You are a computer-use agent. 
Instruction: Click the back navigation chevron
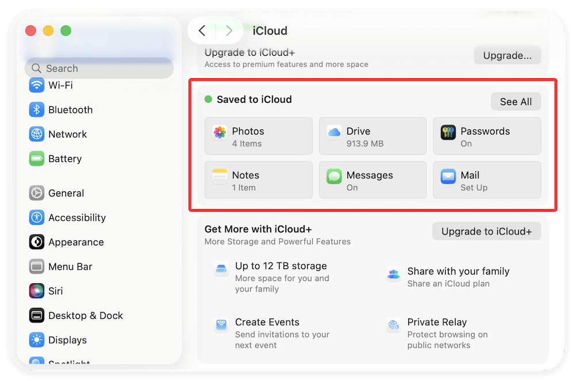(x=202, y=30)
